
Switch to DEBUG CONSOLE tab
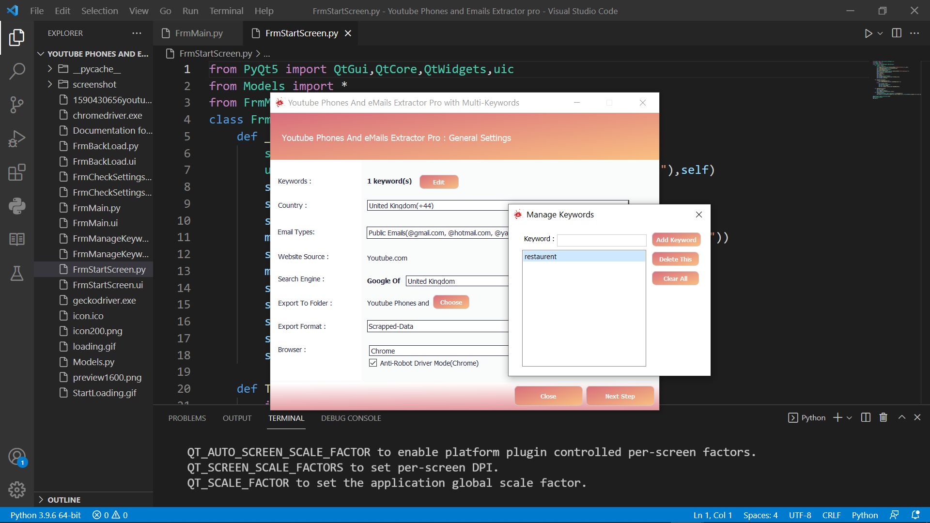pyautogui.click(x=351, y=418)
